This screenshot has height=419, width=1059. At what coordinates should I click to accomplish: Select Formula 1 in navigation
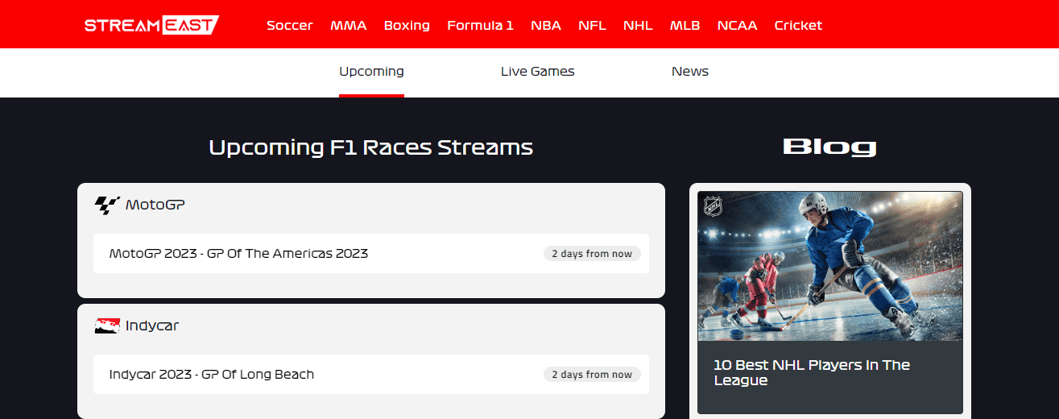(480, 25)
